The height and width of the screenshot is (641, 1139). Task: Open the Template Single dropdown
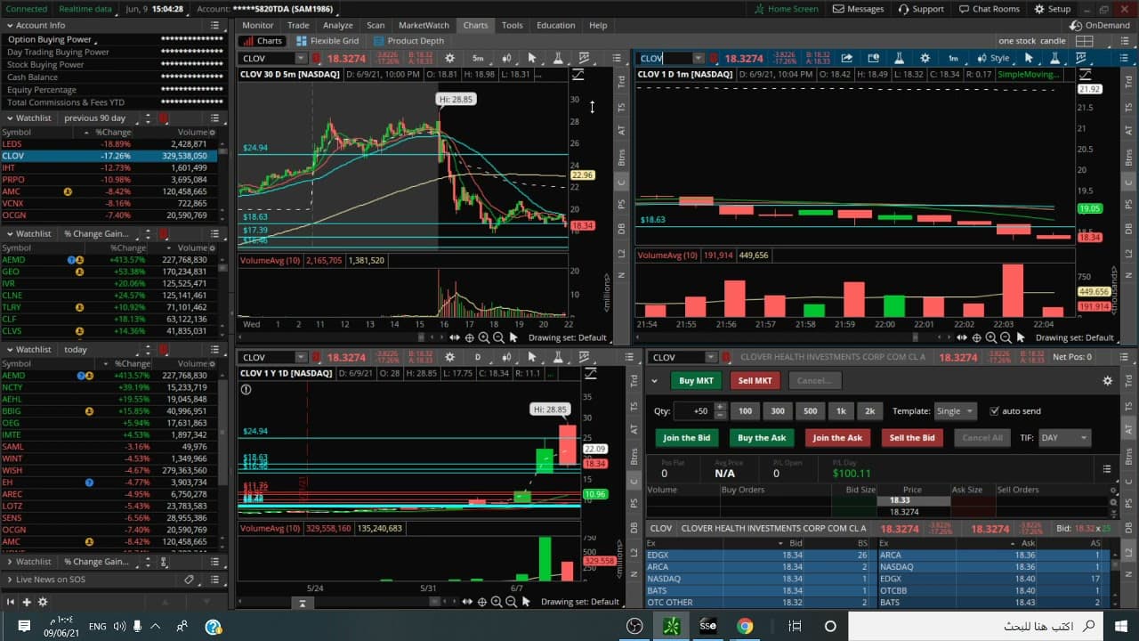(956, 411)
